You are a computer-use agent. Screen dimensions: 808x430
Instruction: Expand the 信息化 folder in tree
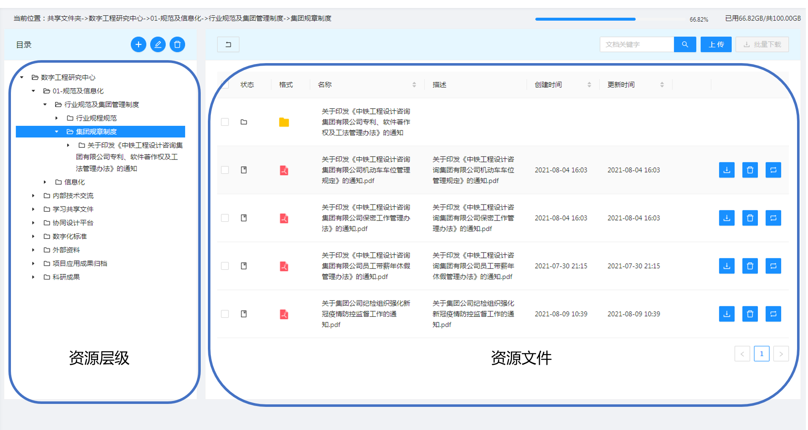(45, 182)
